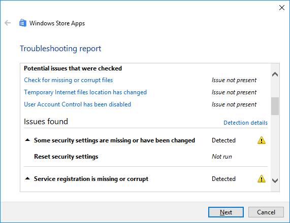290x223 pixels.
Task: Click 'Service registration is missing or corrupt' title
Action: (x=91, y=179)
